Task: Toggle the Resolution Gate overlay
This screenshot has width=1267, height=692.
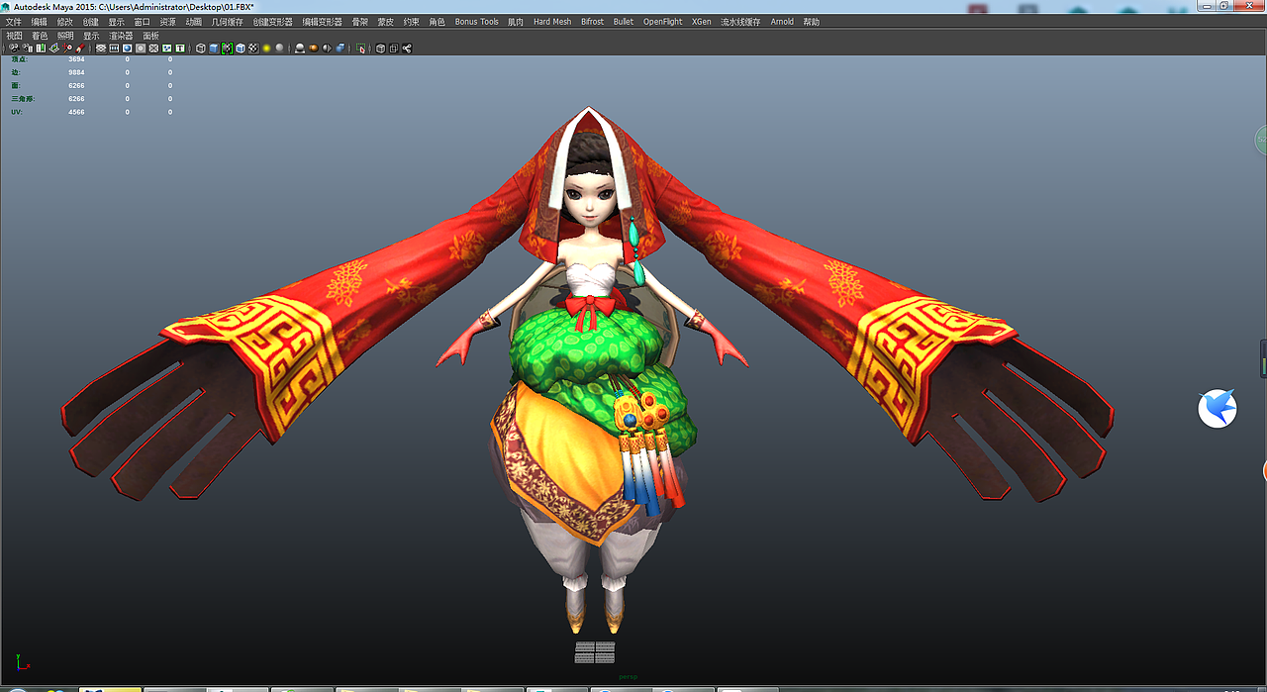Action: [x=127, y=48]
